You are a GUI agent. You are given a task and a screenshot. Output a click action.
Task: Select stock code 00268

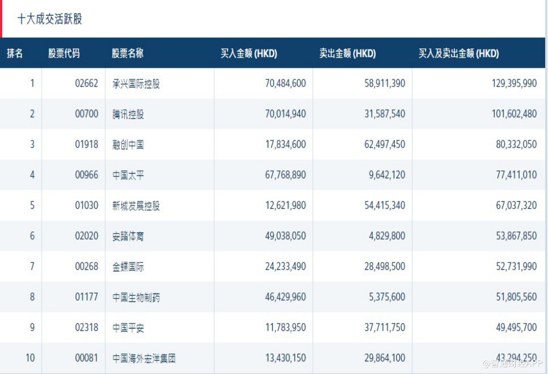pos(87,266)
